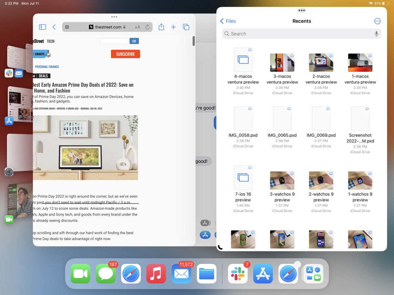Activate dictation microphone in Files search

pos(376,34)
